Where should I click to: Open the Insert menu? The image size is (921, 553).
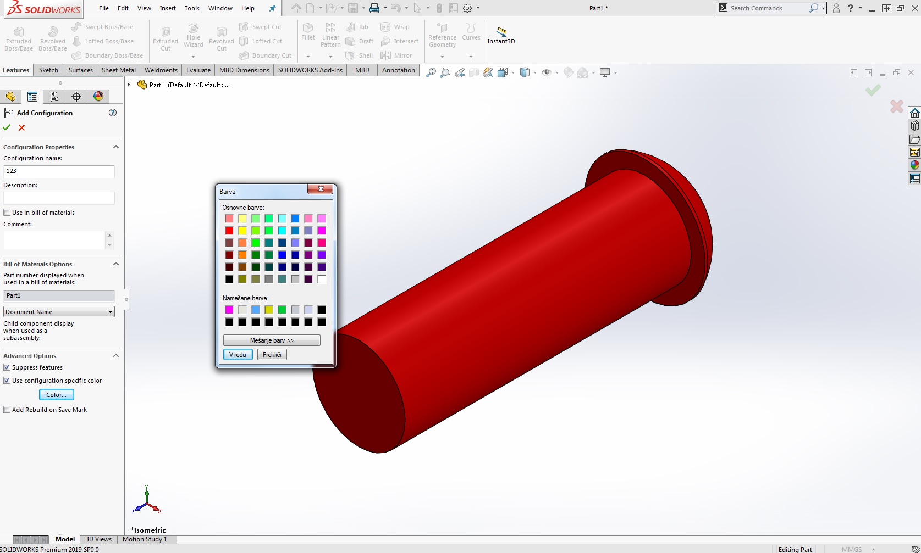pyautogui.click(x=168, y=8)
